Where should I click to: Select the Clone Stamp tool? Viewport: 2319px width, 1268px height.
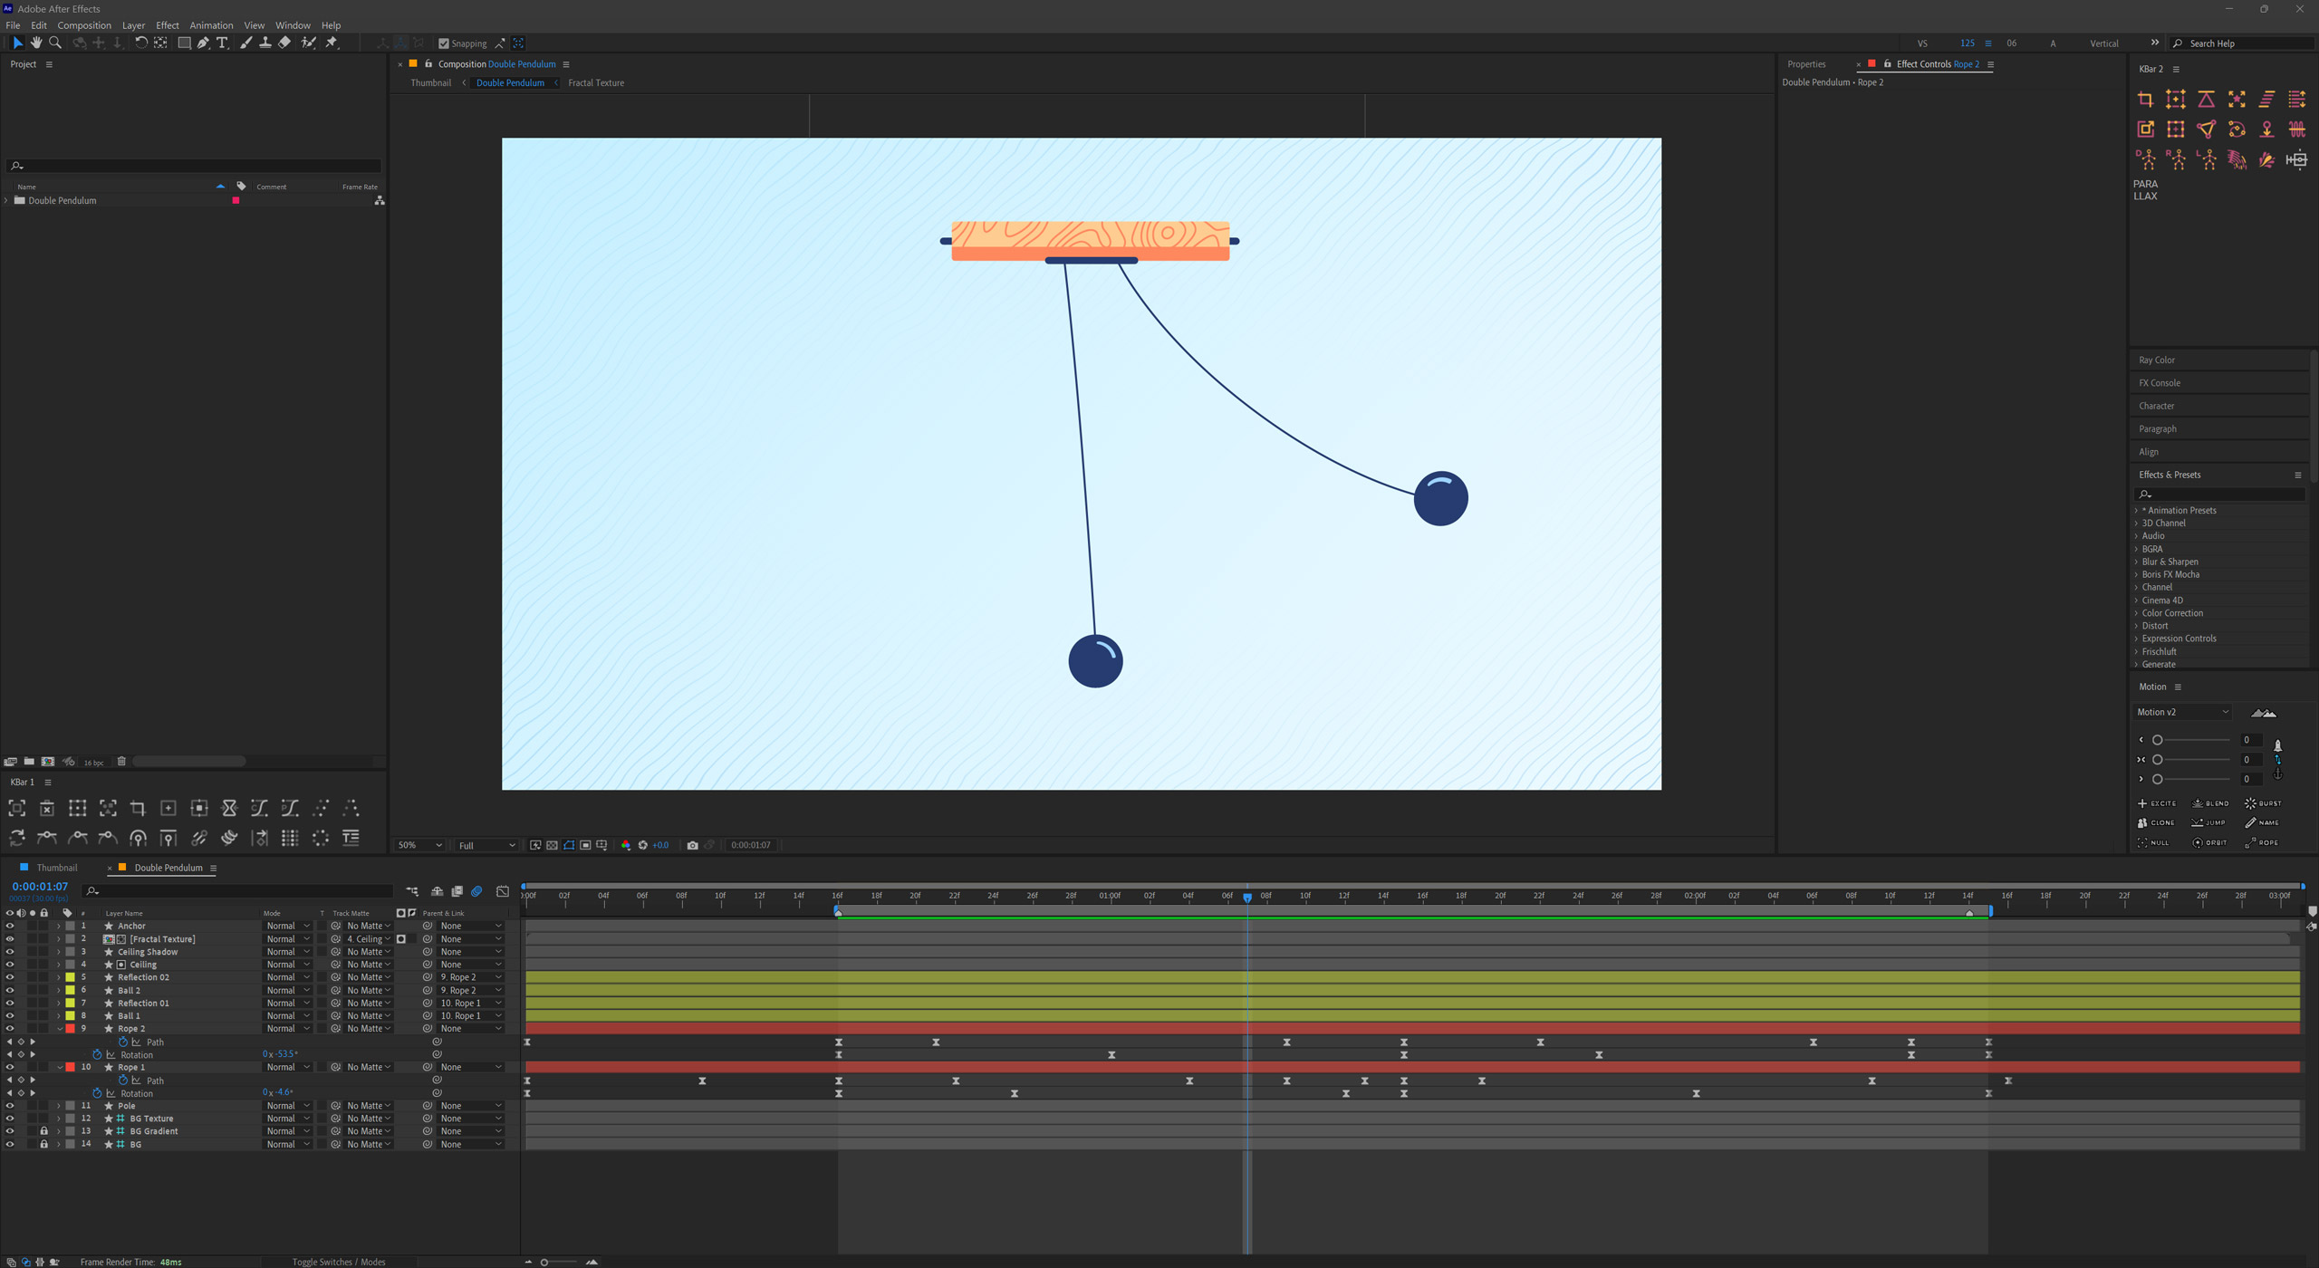265,43
